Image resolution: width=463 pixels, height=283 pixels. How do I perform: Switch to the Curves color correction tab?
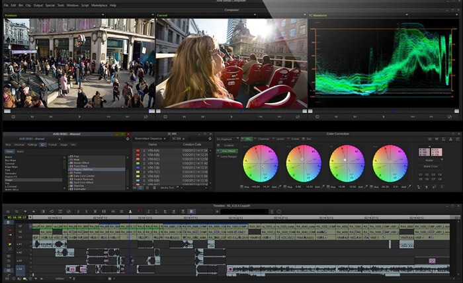294,139
